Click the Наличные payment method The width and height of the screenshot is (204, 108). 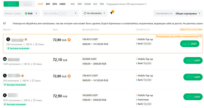pos(143,100)
